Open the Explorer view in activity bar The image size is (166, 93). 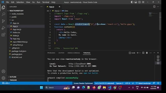[3, 7]
